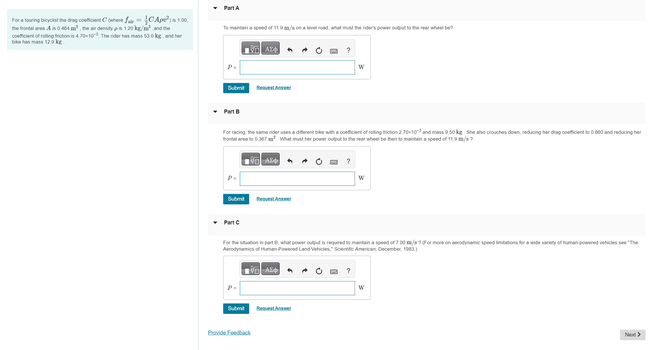Click redo arrow in Part B toolbar
Viewport: 654px width, 350px height.
(305, 161)
